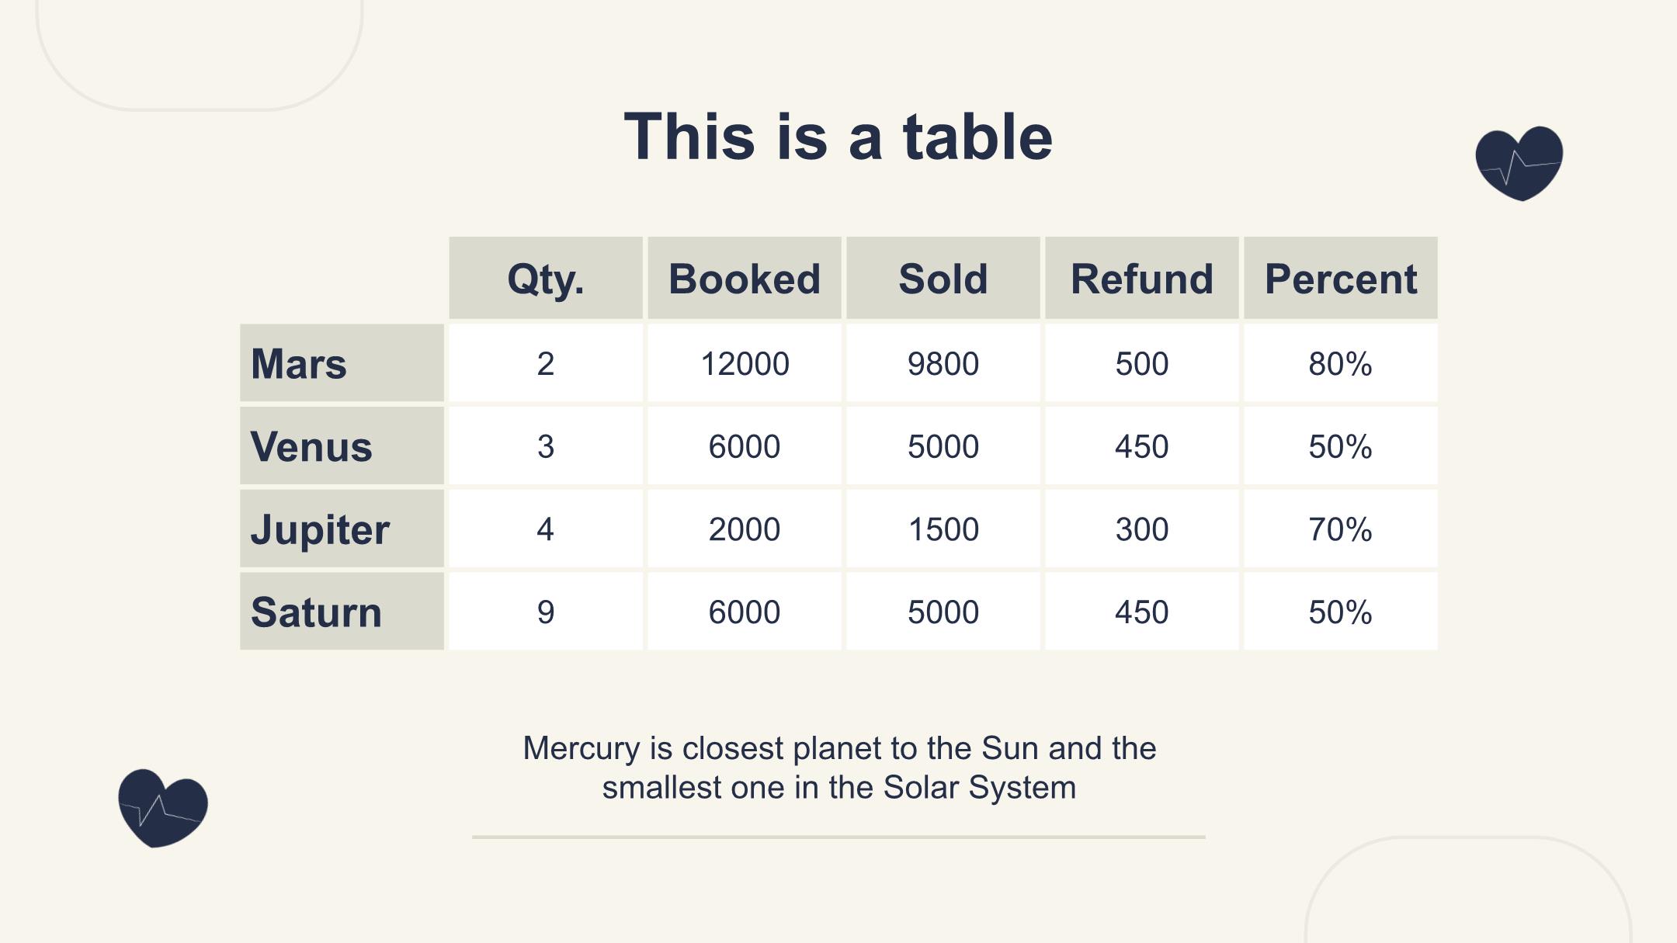Image resolution: width=1677 pixels, height=943 pixels.
Task: Select Saturn's quantity cell showing 9
Action: pyautogui.click(x=546, y=612)
